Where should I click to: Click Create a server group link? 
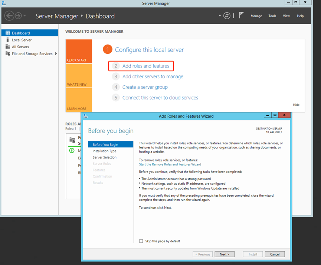pos(145,87)
